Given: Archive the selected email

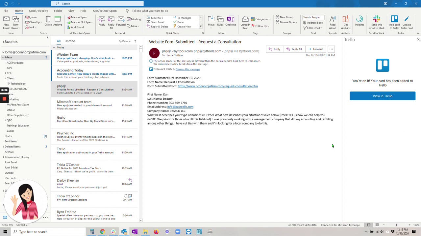Looking at the screenshot, I should [58, 21].
